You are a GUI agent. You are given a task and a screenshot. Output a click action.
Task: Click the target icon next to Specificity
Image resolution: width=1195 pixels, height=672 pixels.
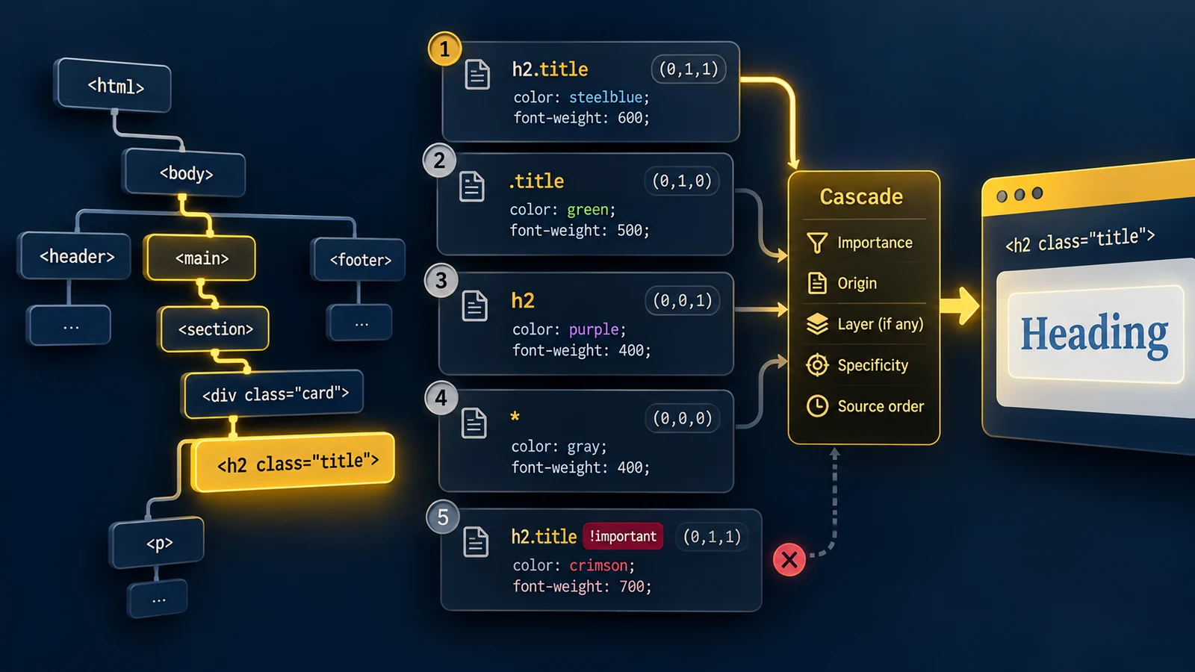coord(817,365)
